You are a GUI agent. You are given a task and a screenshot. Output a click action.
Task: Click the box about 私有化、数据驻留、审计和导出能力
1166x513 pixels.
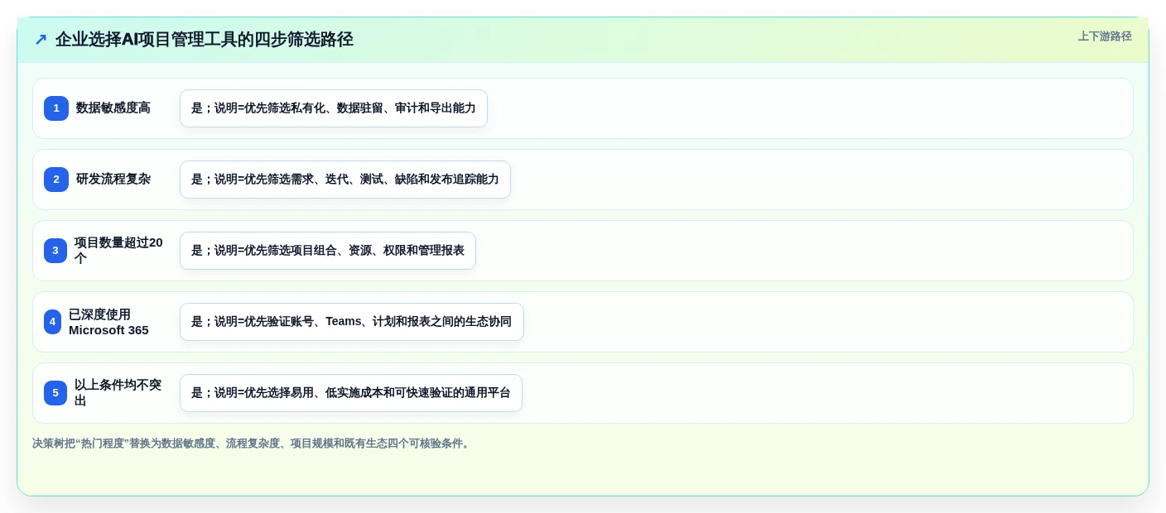tap(334, 108)
